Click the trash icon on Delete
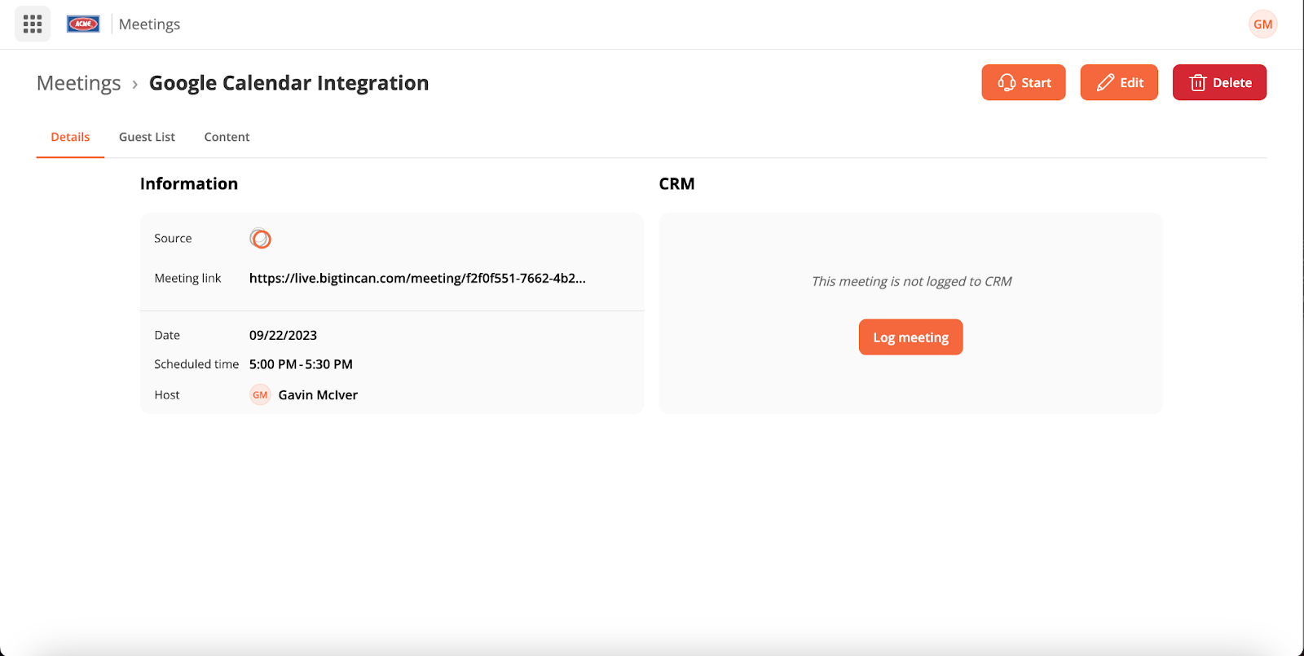 1198,82
